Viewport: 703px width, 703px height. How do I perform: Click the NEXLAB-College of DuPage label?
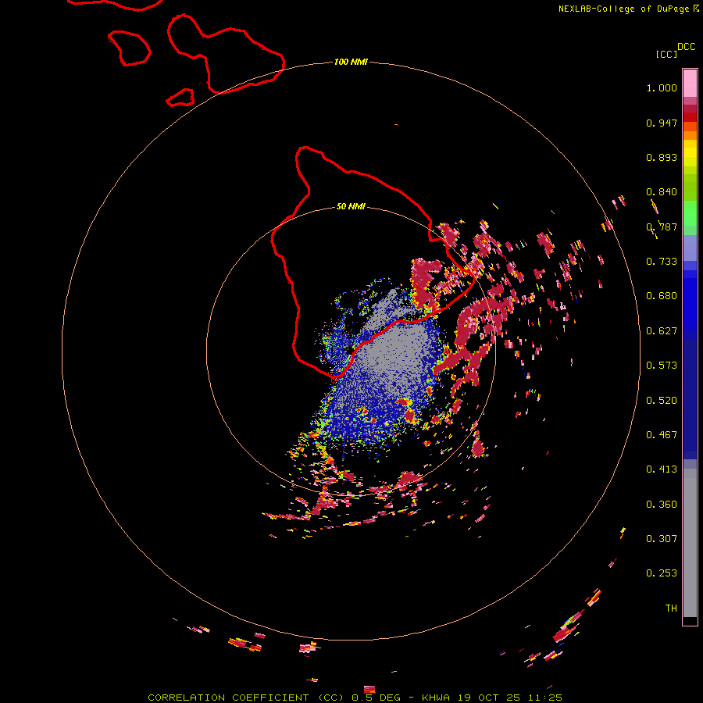(624, 9)
